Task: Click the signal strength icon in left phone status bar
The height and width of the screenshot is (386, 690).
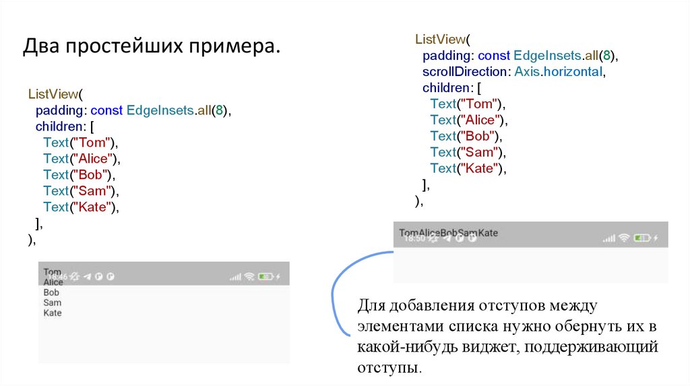Action: click(235, 276)
